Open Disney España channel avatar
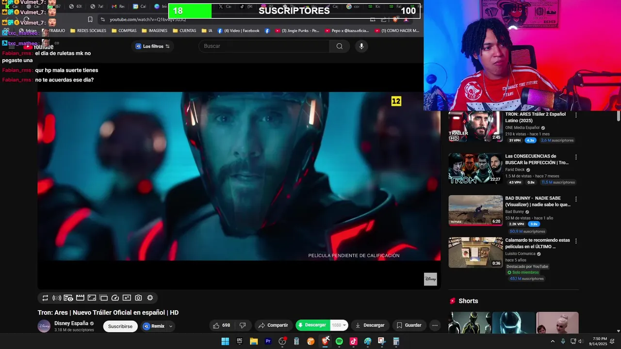This screenshot has height=349, width=621. click(x=44, y=326)
